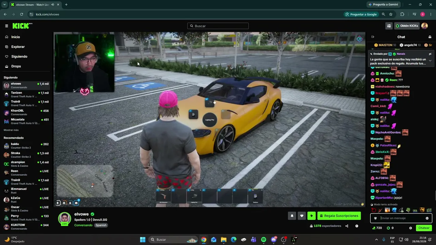Select Tanizen channel in Siguiendo list
436x245 pixels.
tap(27, 95)
